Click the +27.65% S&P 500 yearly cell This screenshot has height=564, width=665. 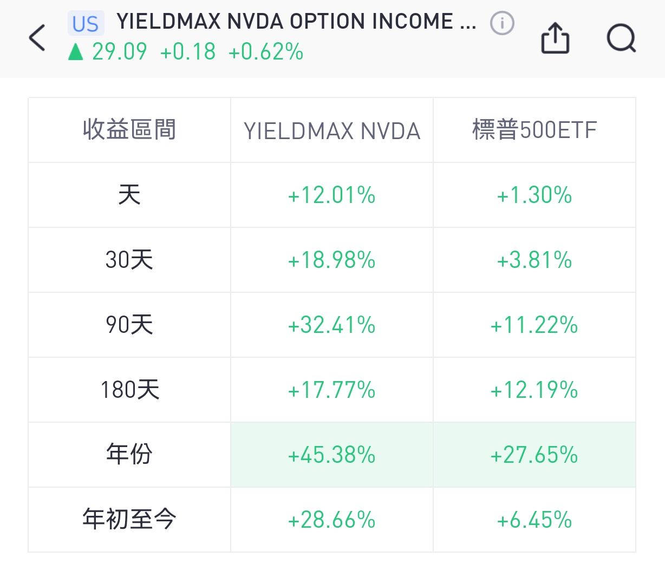(534, 455)
